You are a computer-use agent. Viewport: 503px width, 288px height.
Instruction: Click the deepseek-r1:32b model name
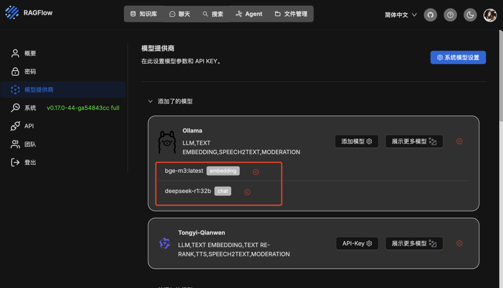tap(188, 191)
